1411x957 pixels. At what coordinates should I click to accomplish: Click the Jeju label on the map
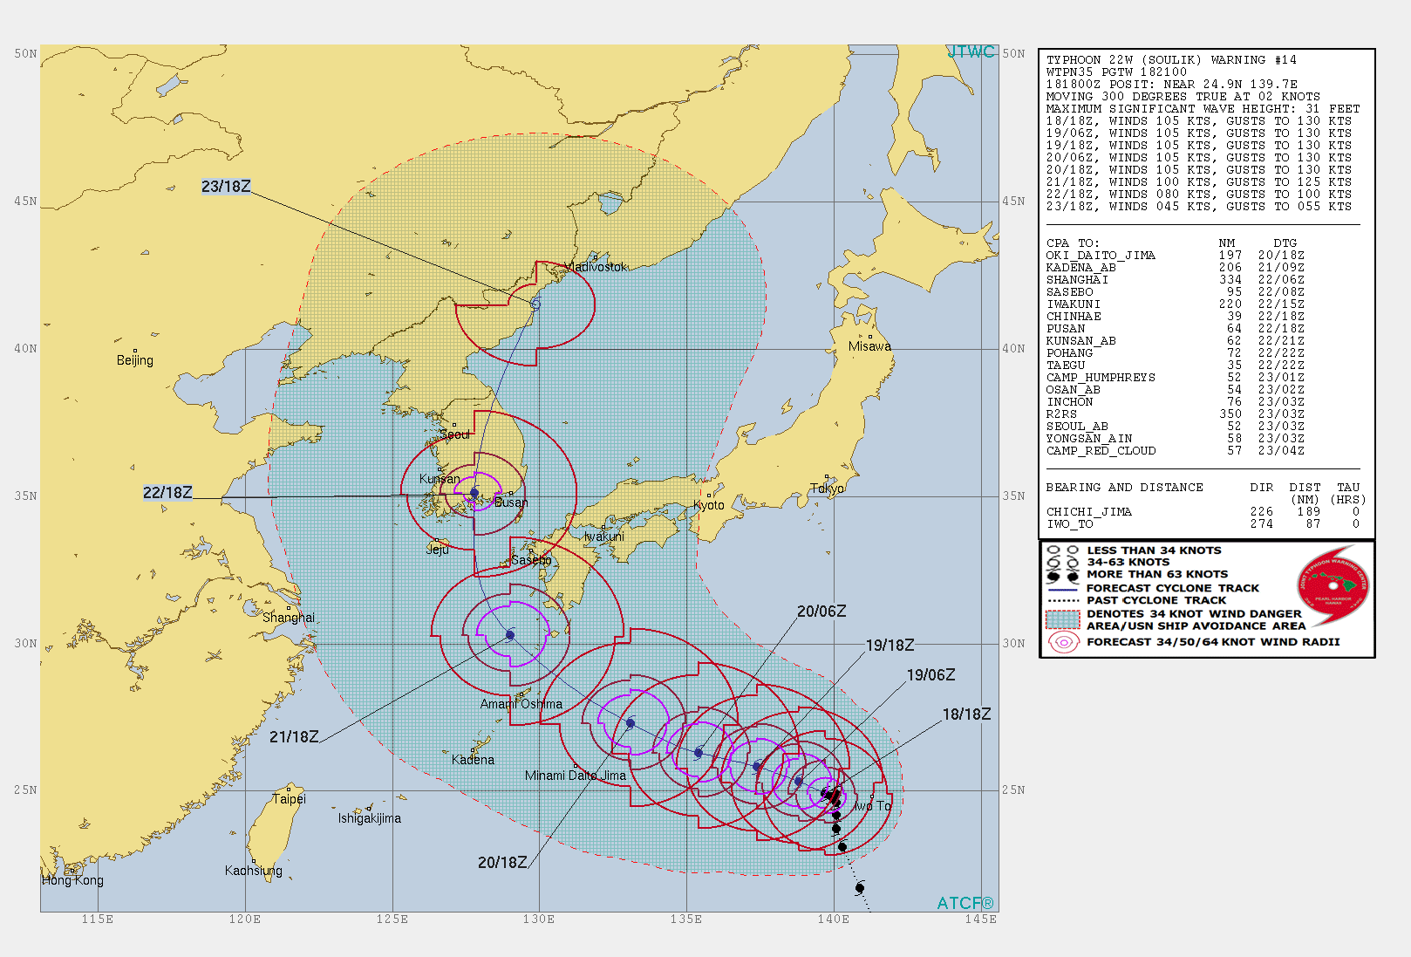click(x=438, y=550)
